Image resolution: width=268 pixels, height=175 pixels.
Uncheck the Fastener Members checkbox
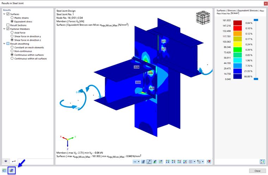[8, 29]
